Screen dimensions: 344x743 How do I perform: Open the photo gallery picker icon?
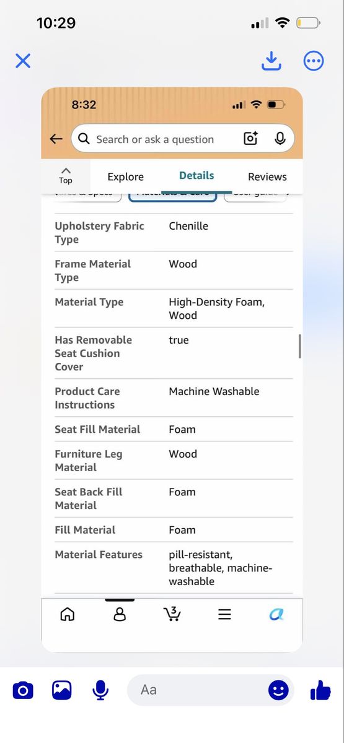[x=62, y=690]
